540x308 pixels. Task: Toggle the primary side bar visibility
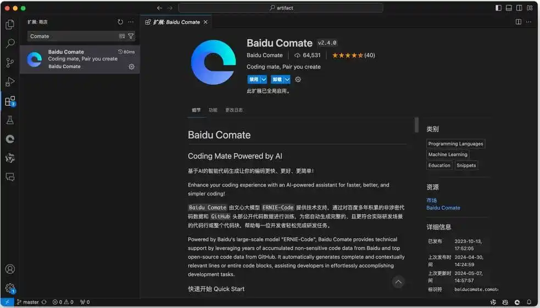(498, 8)
